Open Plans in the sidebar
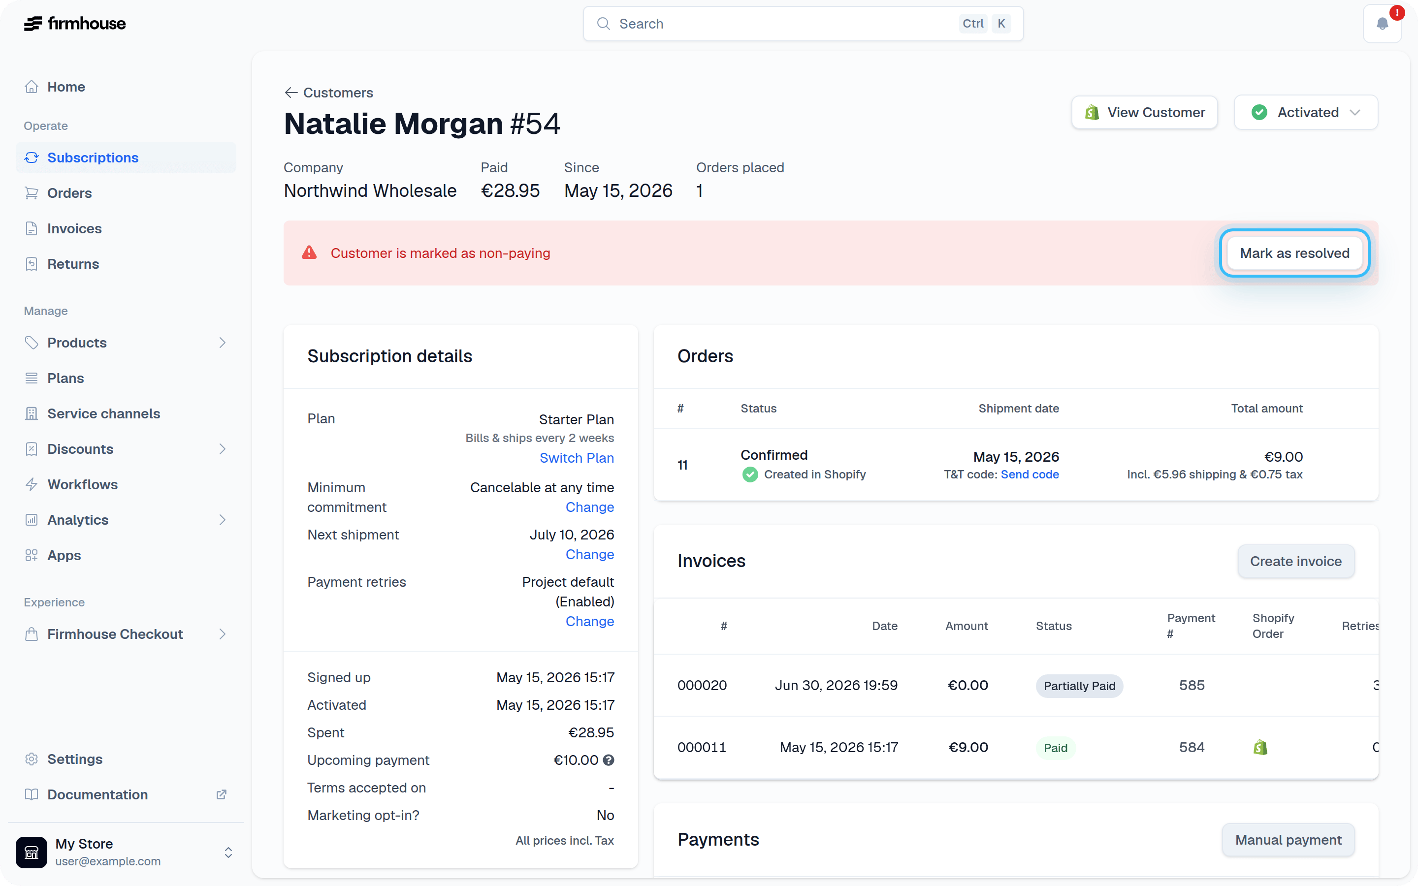The width and height of the screenshot is (1418, 886). click(x=126, y=378)
